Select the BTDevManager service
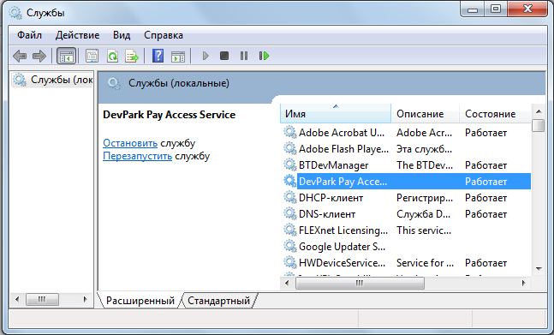 334,165
